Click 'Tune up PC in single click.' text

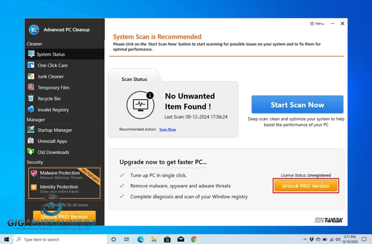158,176
